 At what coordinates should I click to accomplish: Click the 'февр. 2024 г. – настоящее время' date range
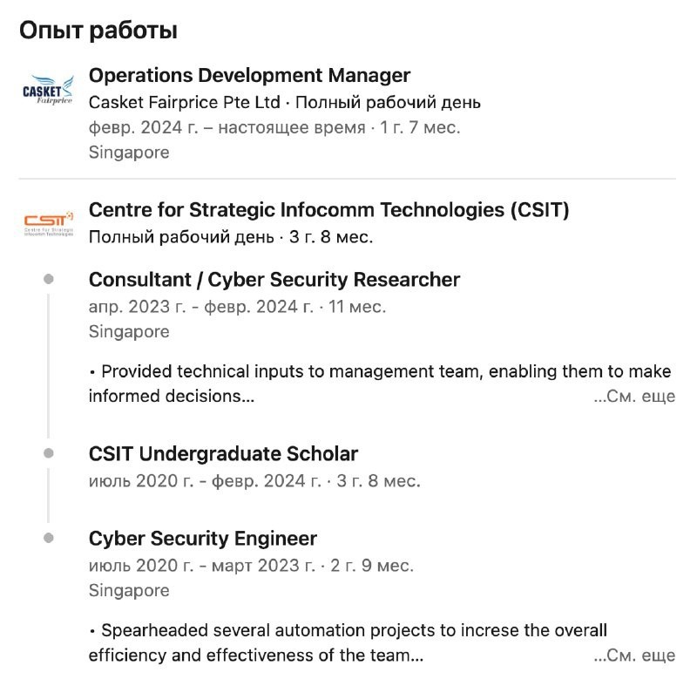(x=227, y=127)
